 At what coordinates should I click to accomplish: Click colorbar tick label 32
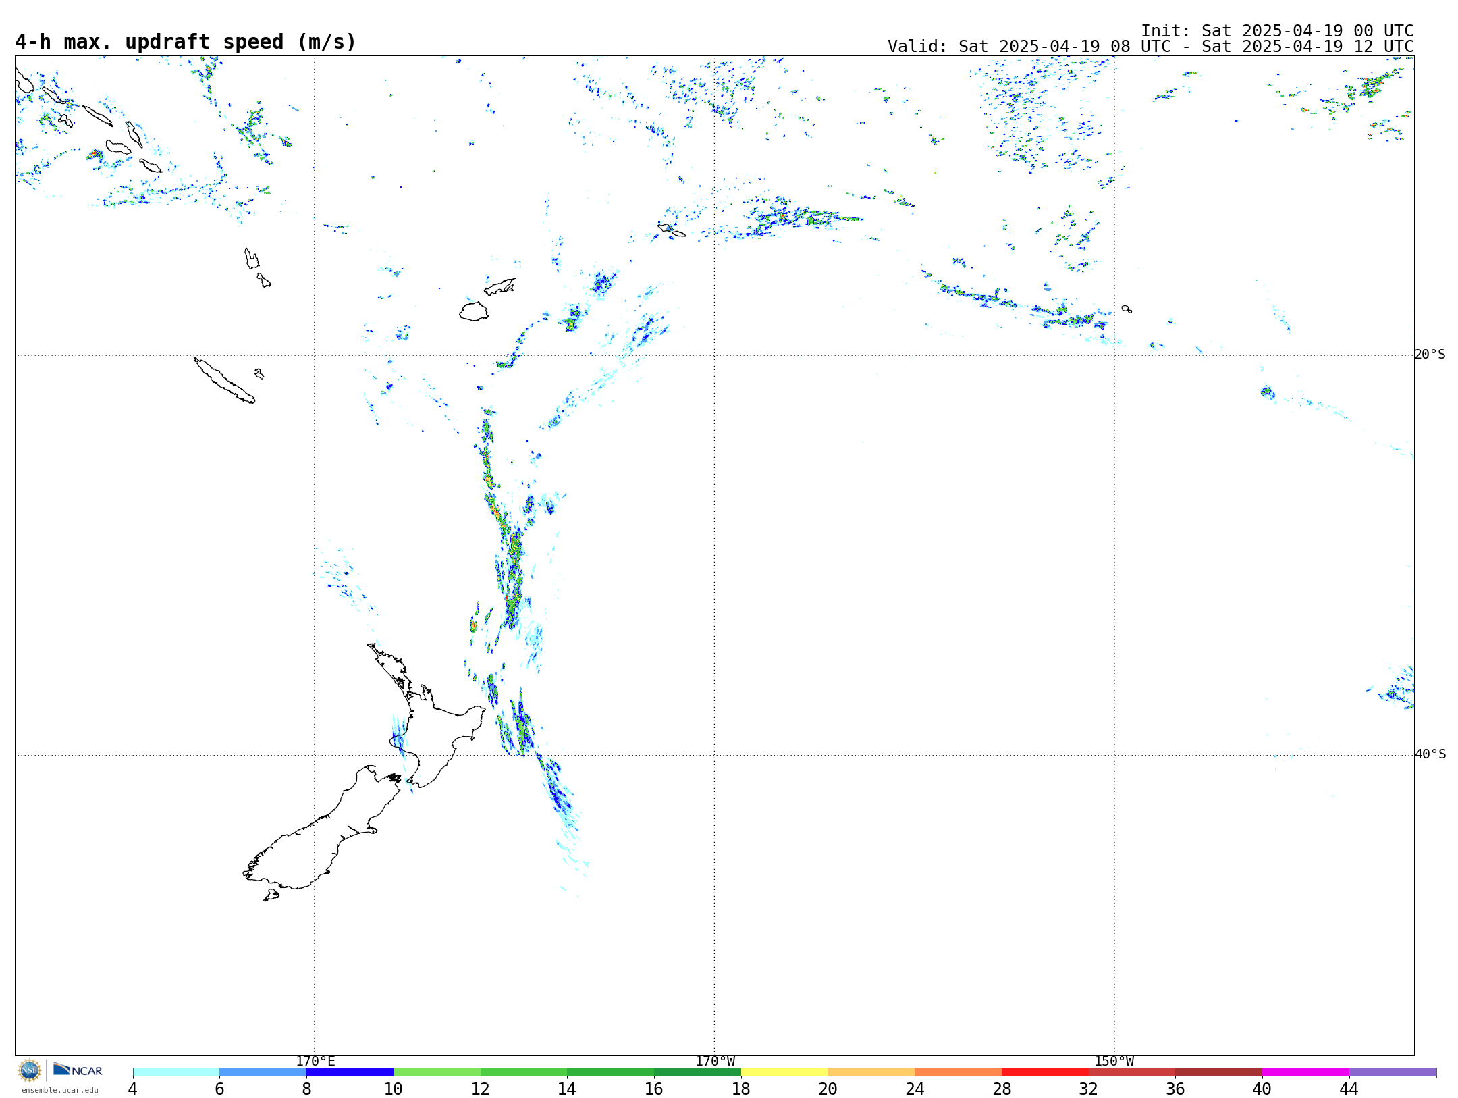coord(1089,1089)
